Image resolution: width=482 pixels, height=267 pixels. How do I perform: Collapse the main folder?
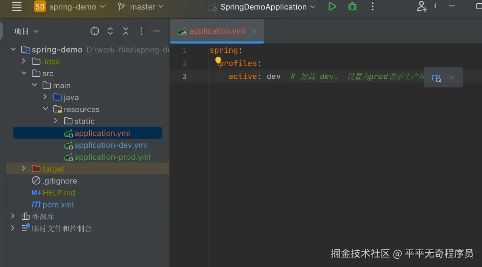click(x=35, y=85)
